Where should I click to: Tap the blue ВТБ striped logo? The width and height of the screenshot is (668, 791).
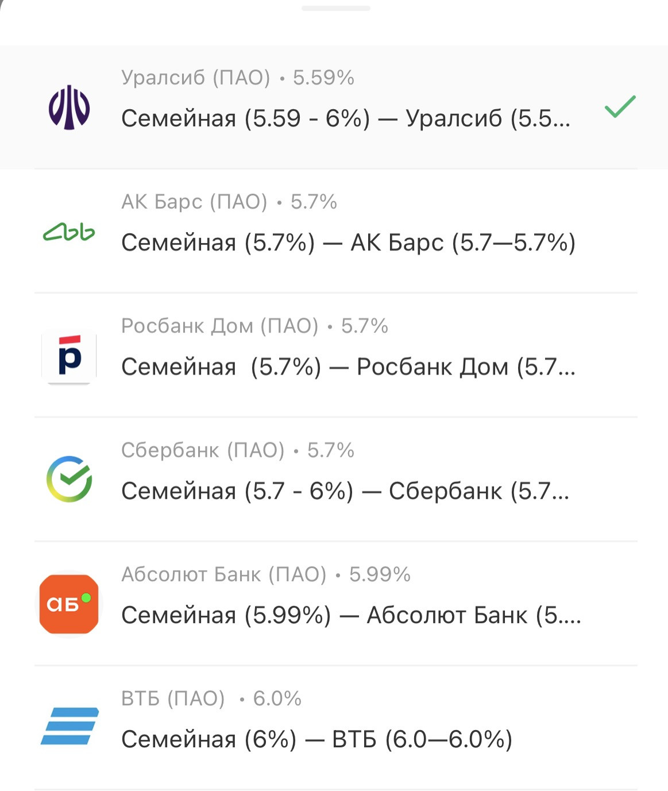(x=69, y=726)
